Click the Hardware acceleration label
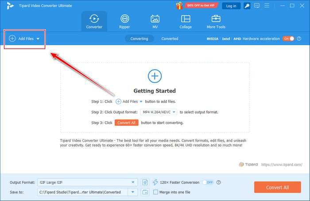 coord(261,39)
